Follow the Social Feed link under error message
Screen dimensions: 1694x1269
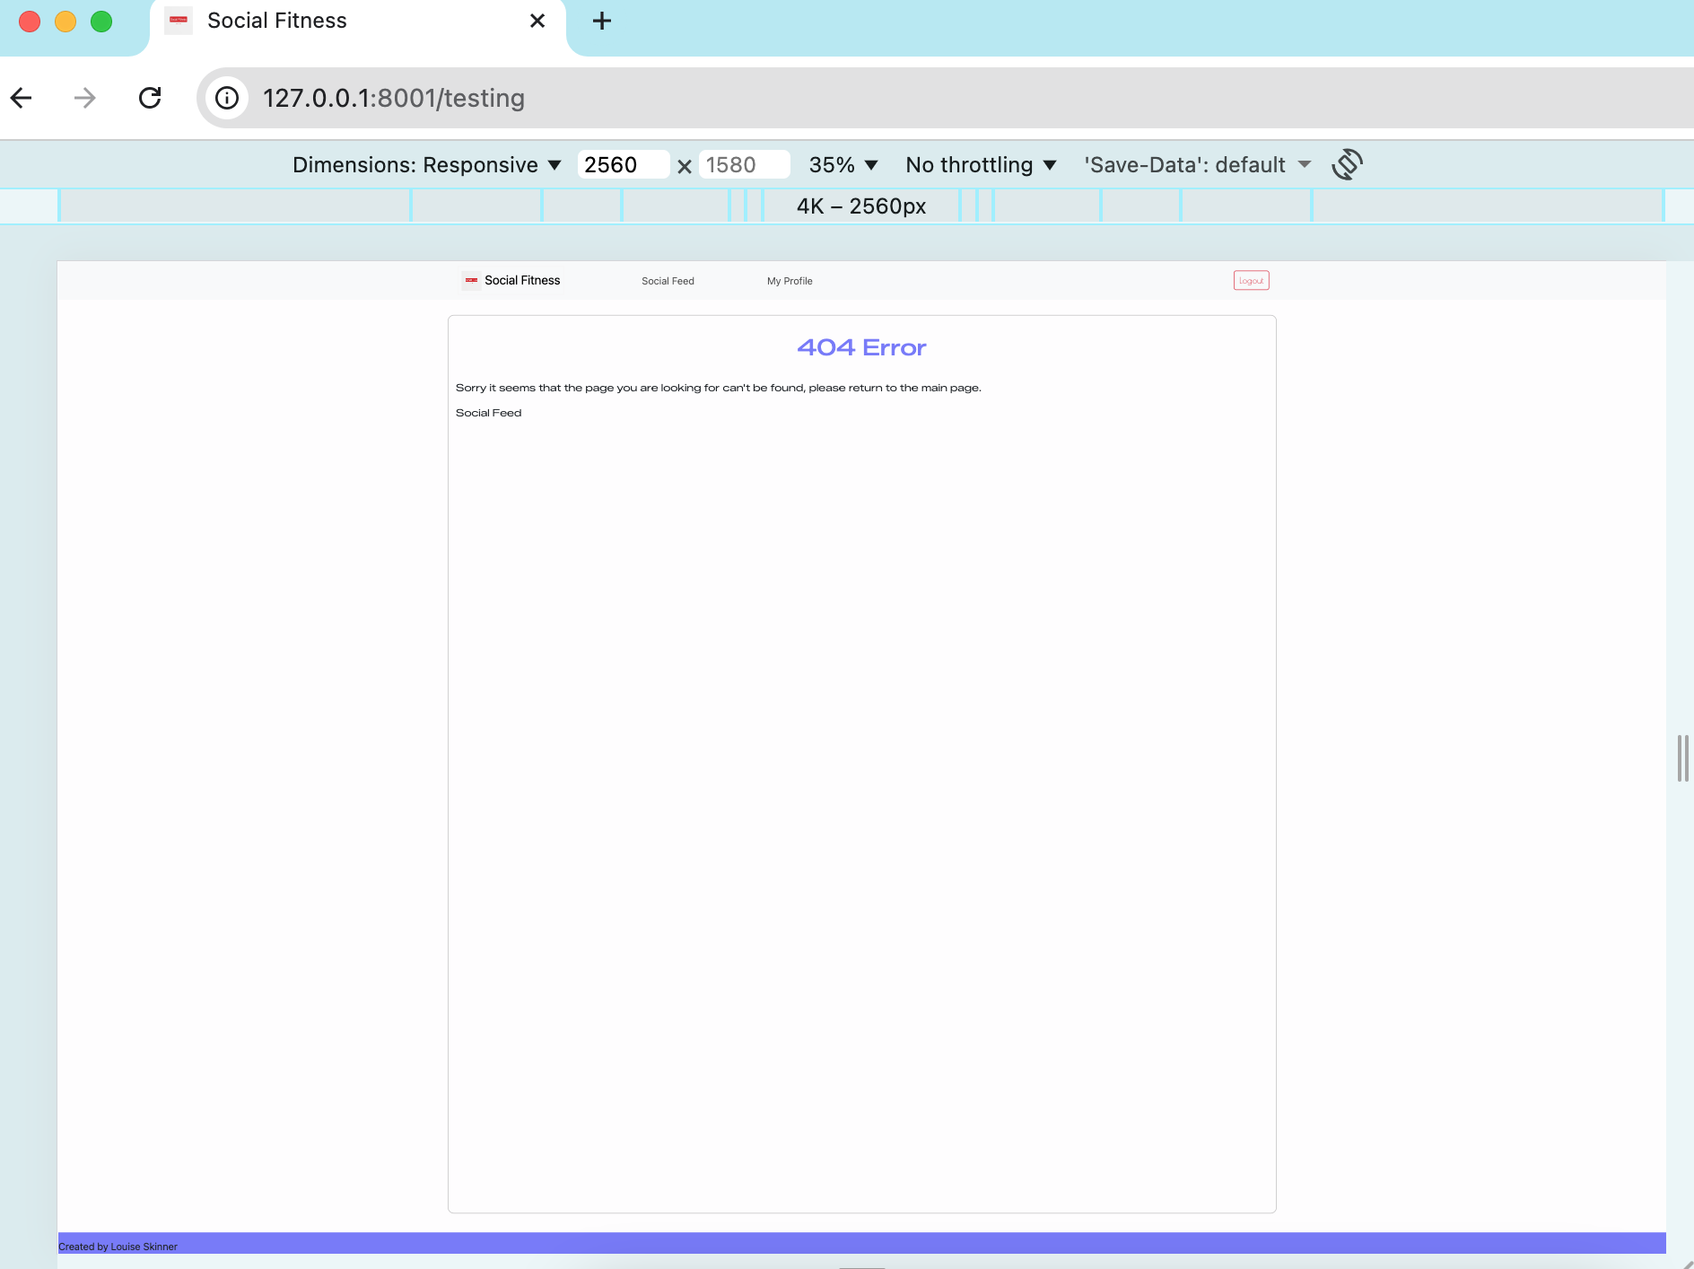point(488,412)
